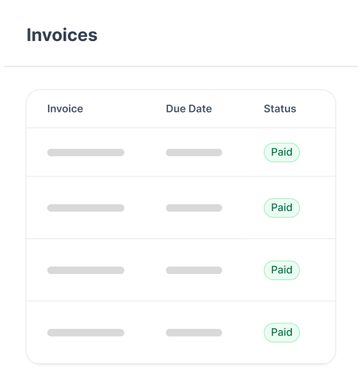Click the divider line below Invoices heading
Screen dimensions: 361x388
tap(180, 66)
